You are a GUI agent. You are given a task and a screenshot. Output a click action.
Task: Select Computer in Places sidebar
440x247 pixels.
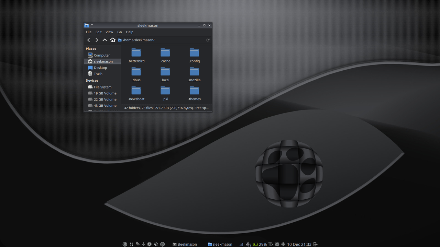click(x=102, y=55)
